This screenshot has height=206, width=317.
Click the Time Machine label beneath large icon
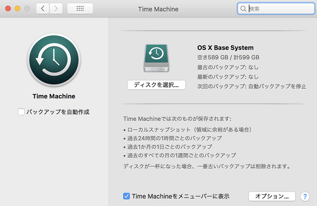point(54,96)
